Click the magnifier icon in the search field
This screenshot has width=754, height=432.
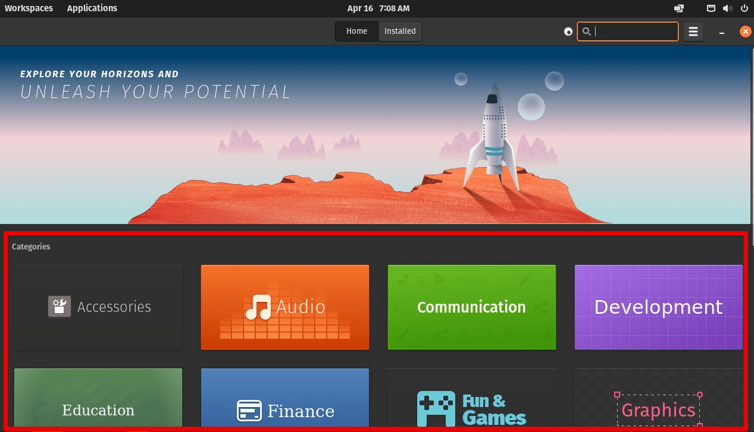pyautogui.click(x=586, y=31)
